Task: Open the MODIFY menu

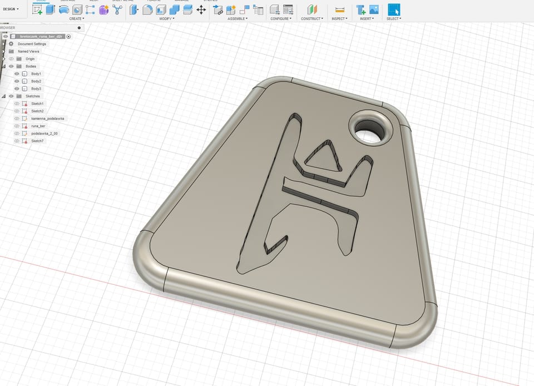Action: pos(166,19)
